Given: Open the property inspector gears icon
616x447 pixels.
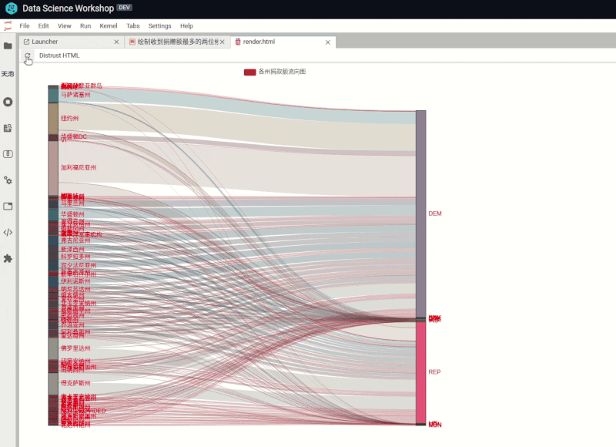Looking at the screenshot, I should 8,180.
